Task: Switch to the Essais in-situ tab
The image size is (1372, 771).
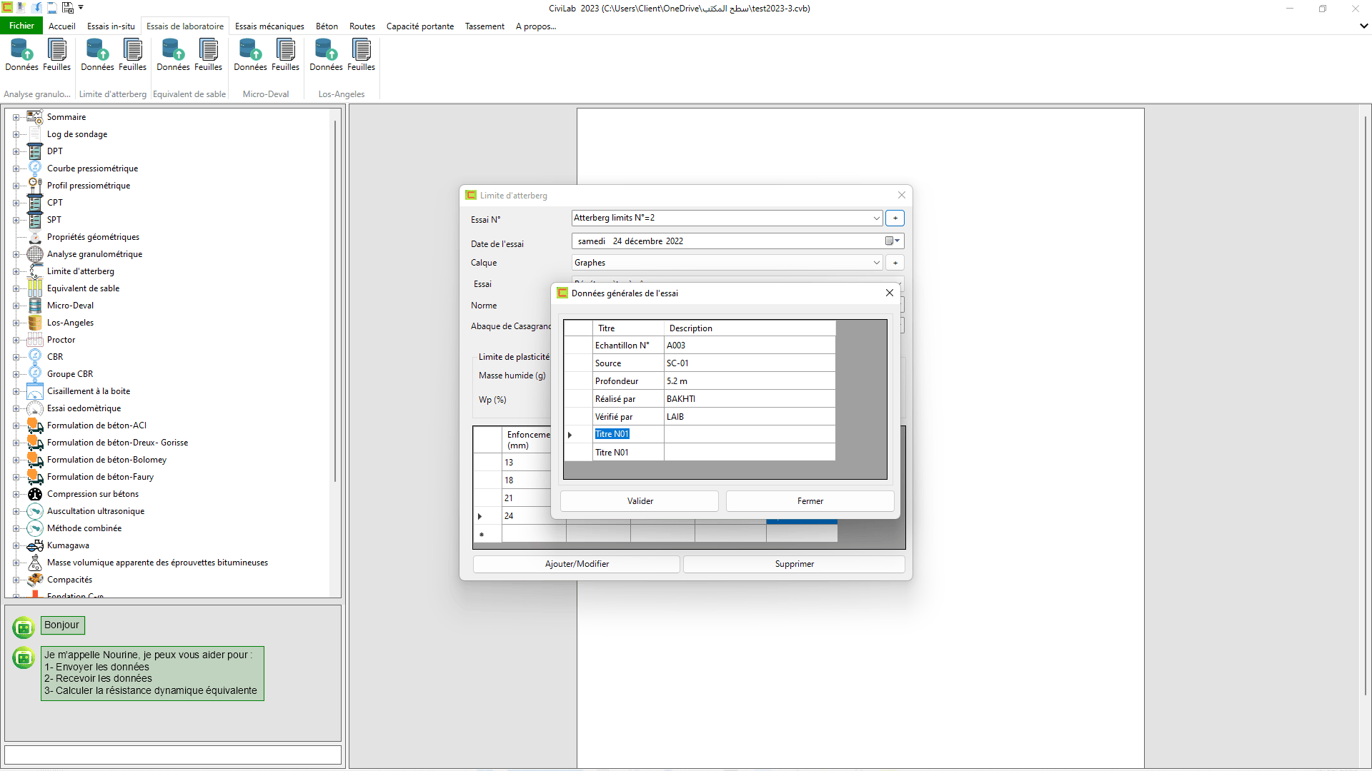Action: pos(111,26)
